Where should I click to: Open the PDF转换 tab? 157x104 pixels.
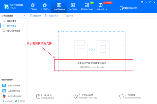[x=33, y=7]
